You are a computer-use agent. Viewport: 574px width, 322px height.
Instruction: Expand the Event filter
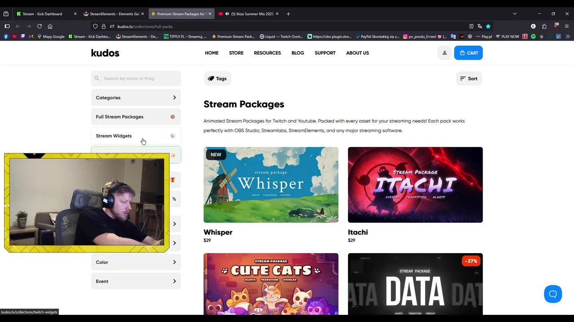pos(136,281)
